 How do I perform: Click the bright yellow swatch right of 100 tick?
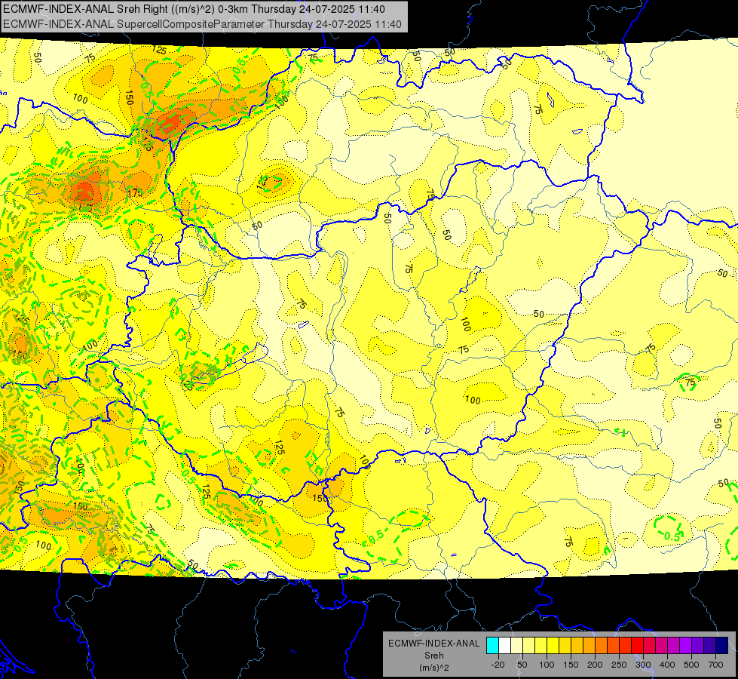click(x=553, y=646)
